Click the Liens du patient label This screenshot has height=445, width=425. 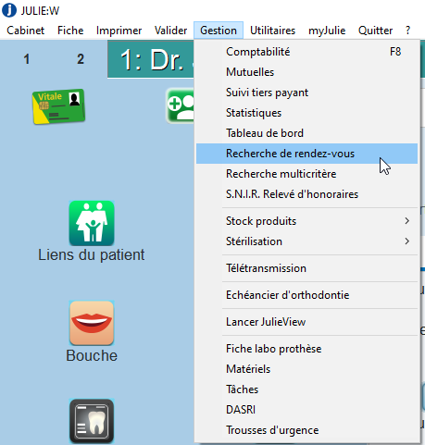click(x=92, y=254)
